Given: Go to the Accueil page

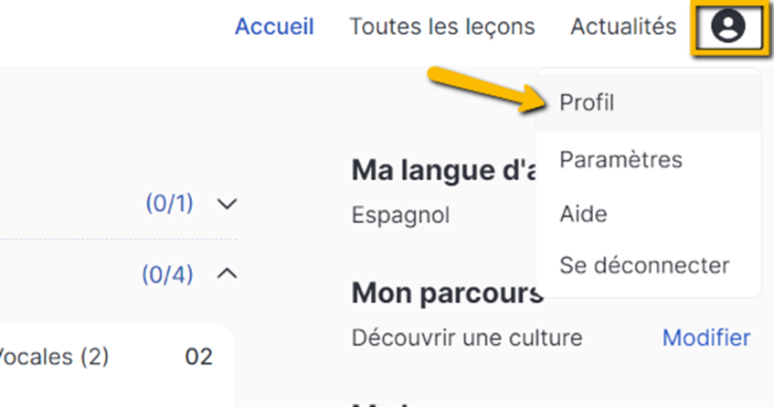Looking at the screenshot, I should (x=274, y=27).
